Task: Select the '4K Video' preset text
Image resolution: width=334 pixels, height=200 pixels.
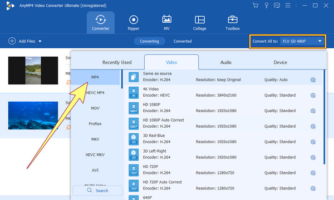Action: [x=151, y=89]
